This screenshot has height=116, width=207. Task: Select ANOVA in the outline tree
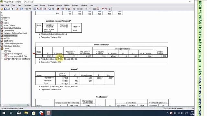(6, 38)
